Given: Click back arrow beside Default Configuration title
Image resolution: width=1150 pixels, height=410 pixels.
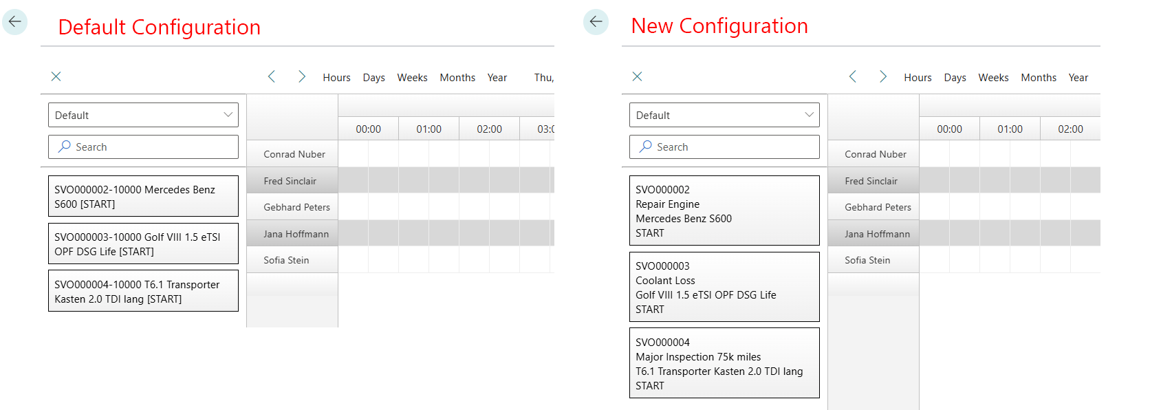Looking at the screenshot, I should point(15,22).
